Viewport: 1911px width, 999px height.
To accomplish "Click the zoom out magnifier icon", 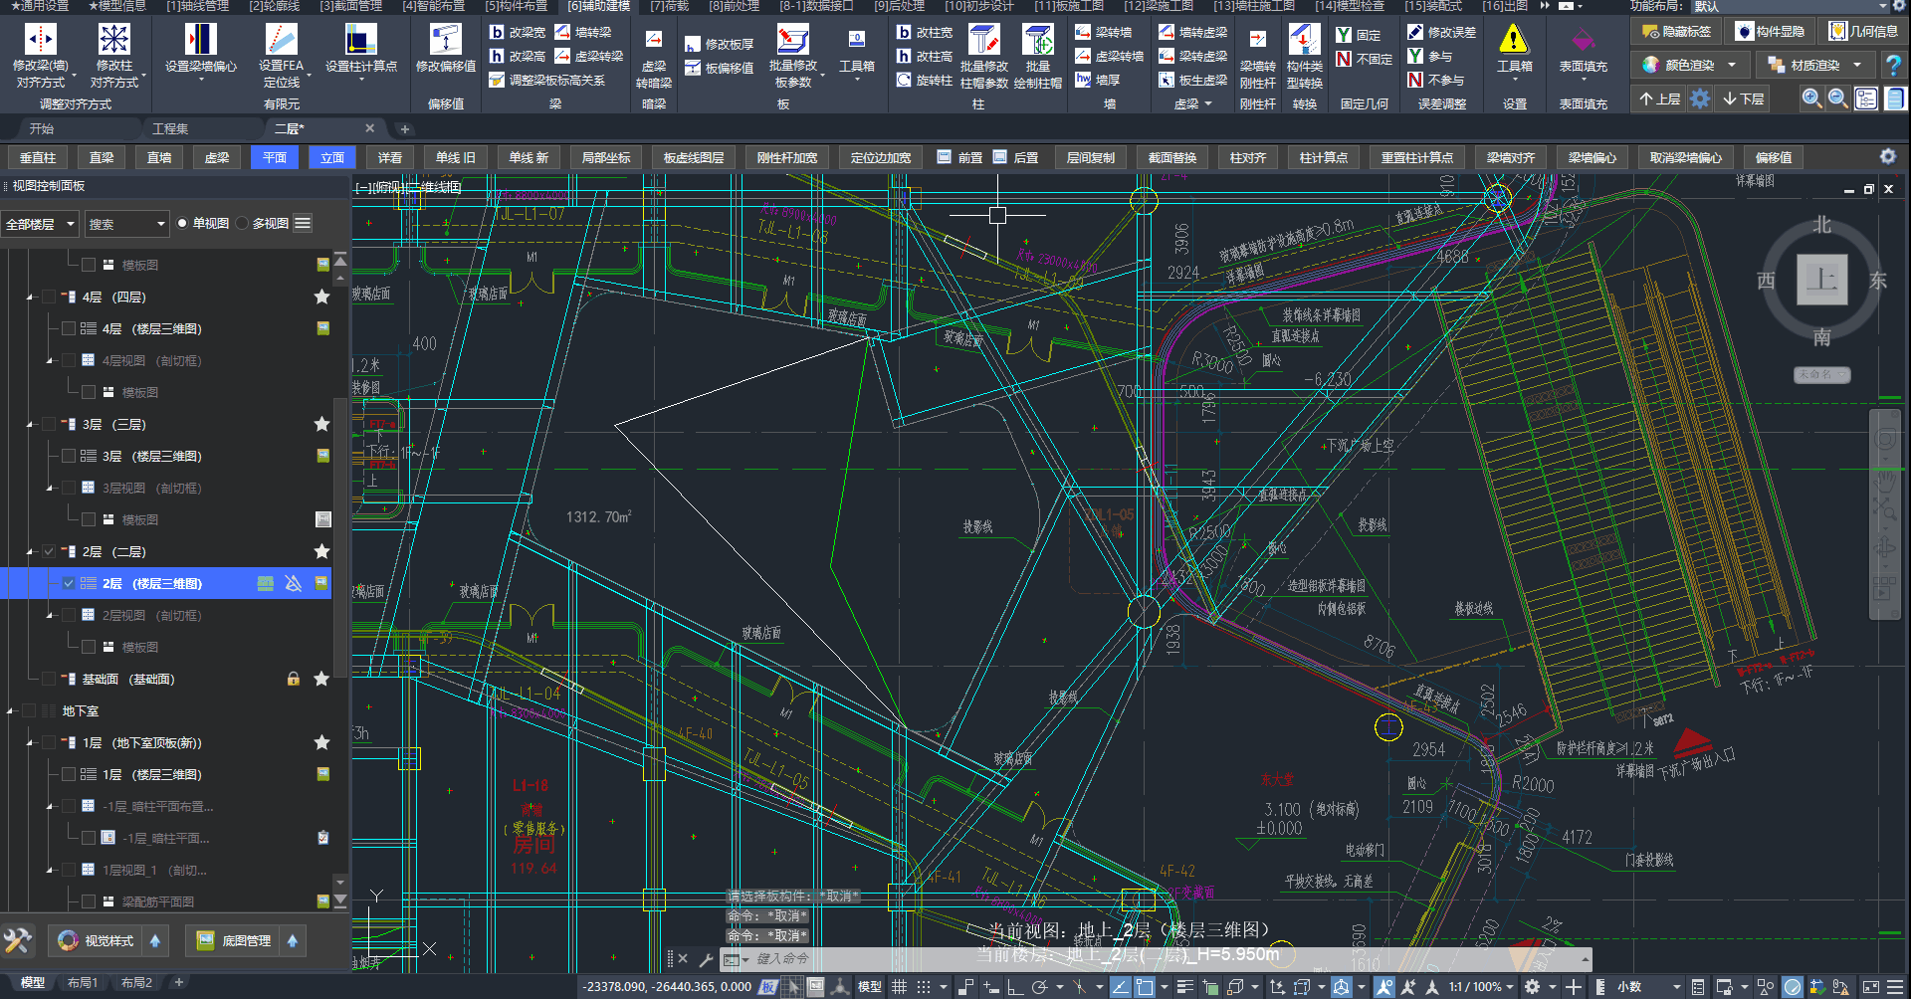I will [1838, 99].
